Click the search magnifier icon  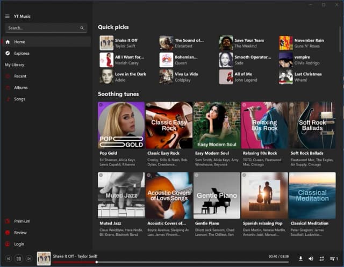pos(82,28)
